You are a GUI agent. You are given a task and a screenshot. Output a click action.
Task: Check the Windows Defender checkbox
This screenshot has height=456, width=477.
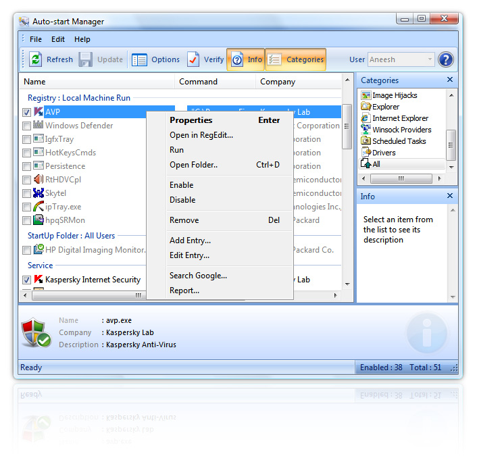(26, 126)
